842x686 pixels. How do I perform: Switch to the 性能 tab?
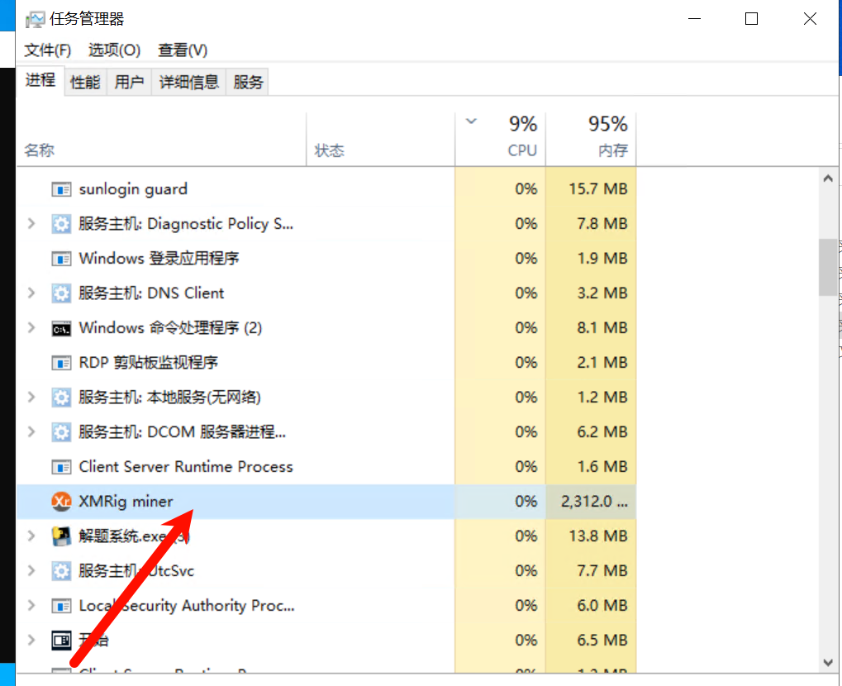coord(85,82)
